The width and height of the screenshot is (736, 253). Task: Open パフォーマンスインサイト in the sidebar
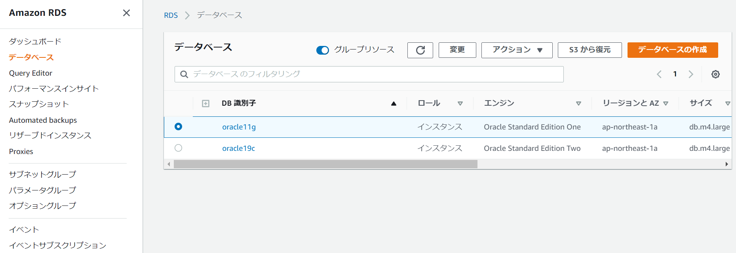[x=54, y=89]
